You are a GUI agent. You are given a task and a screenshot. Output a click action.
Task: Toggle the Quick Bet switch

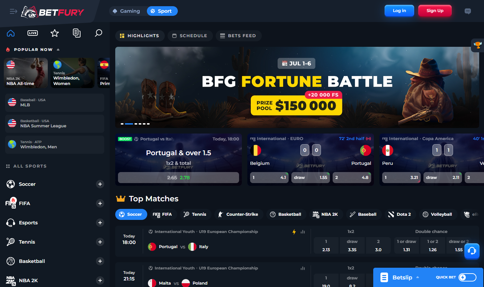point(467,277)
